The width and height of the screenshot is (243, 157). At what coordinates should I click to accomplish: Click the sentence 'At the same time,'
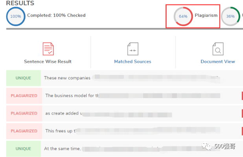coord(63,149)
